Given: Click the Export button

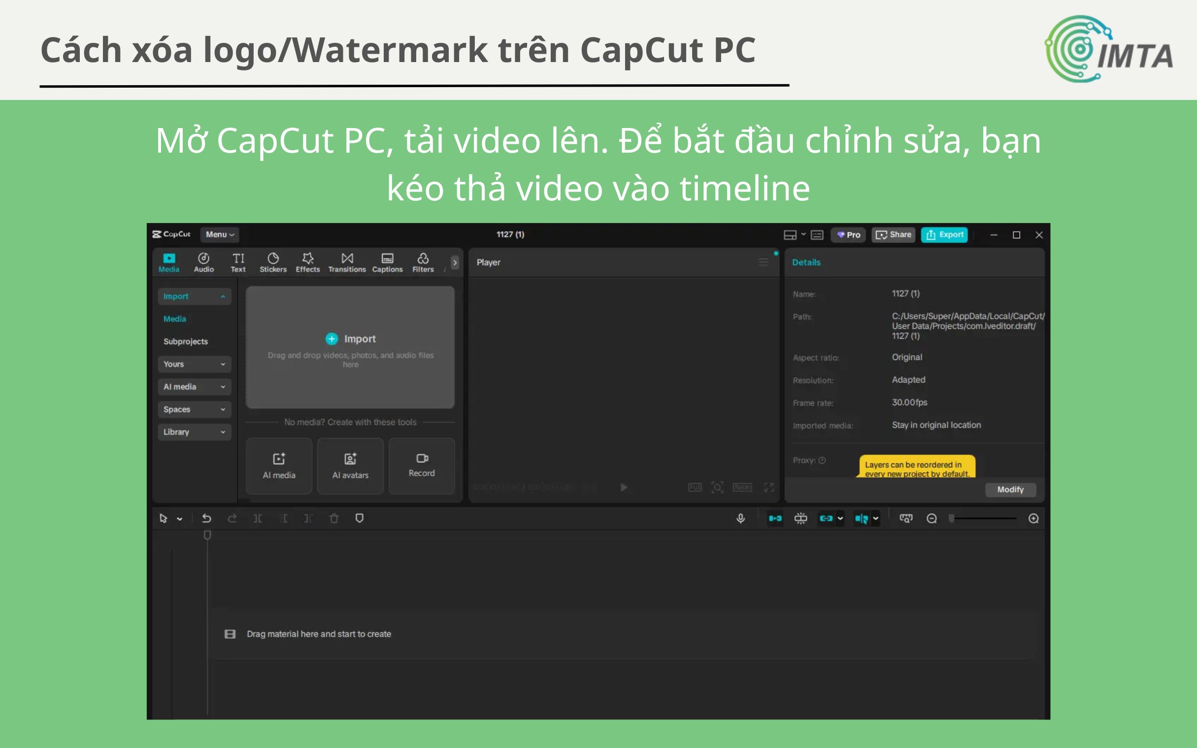Looking at the screenshot, I should coord(945,235).
